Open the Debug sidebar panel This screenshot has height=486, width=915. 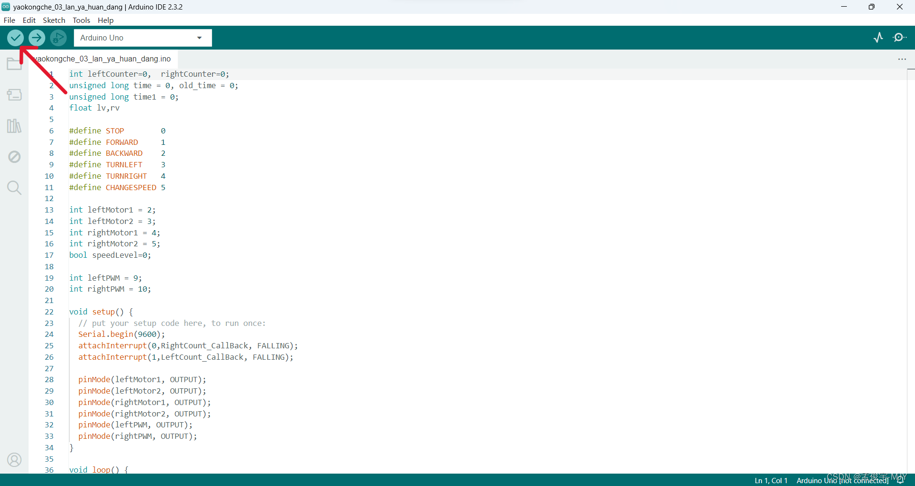14,157
